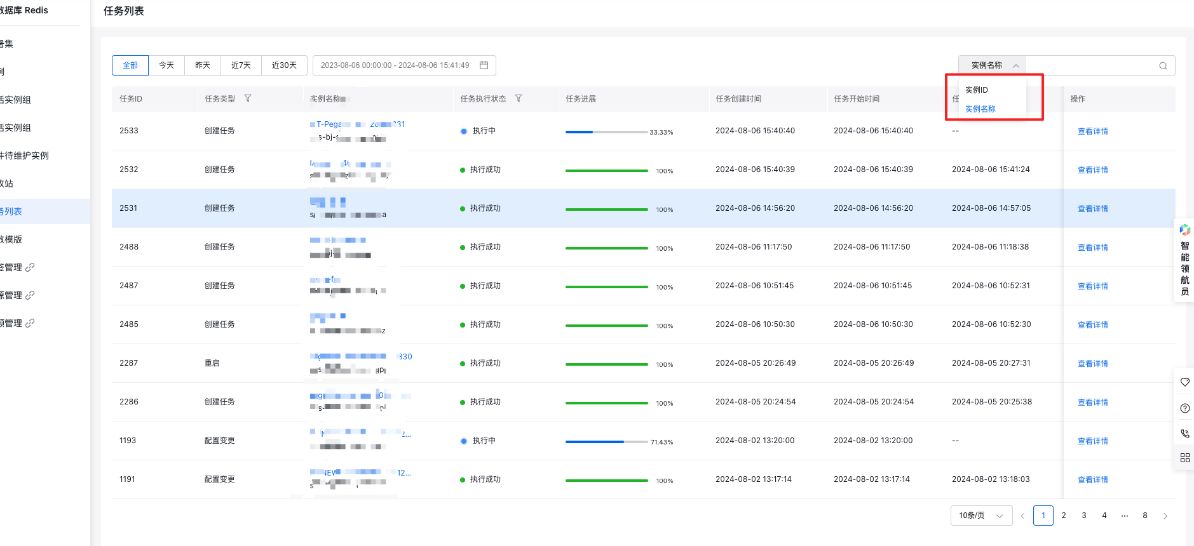Click progress bar showing 71.43%

point(607,442)
